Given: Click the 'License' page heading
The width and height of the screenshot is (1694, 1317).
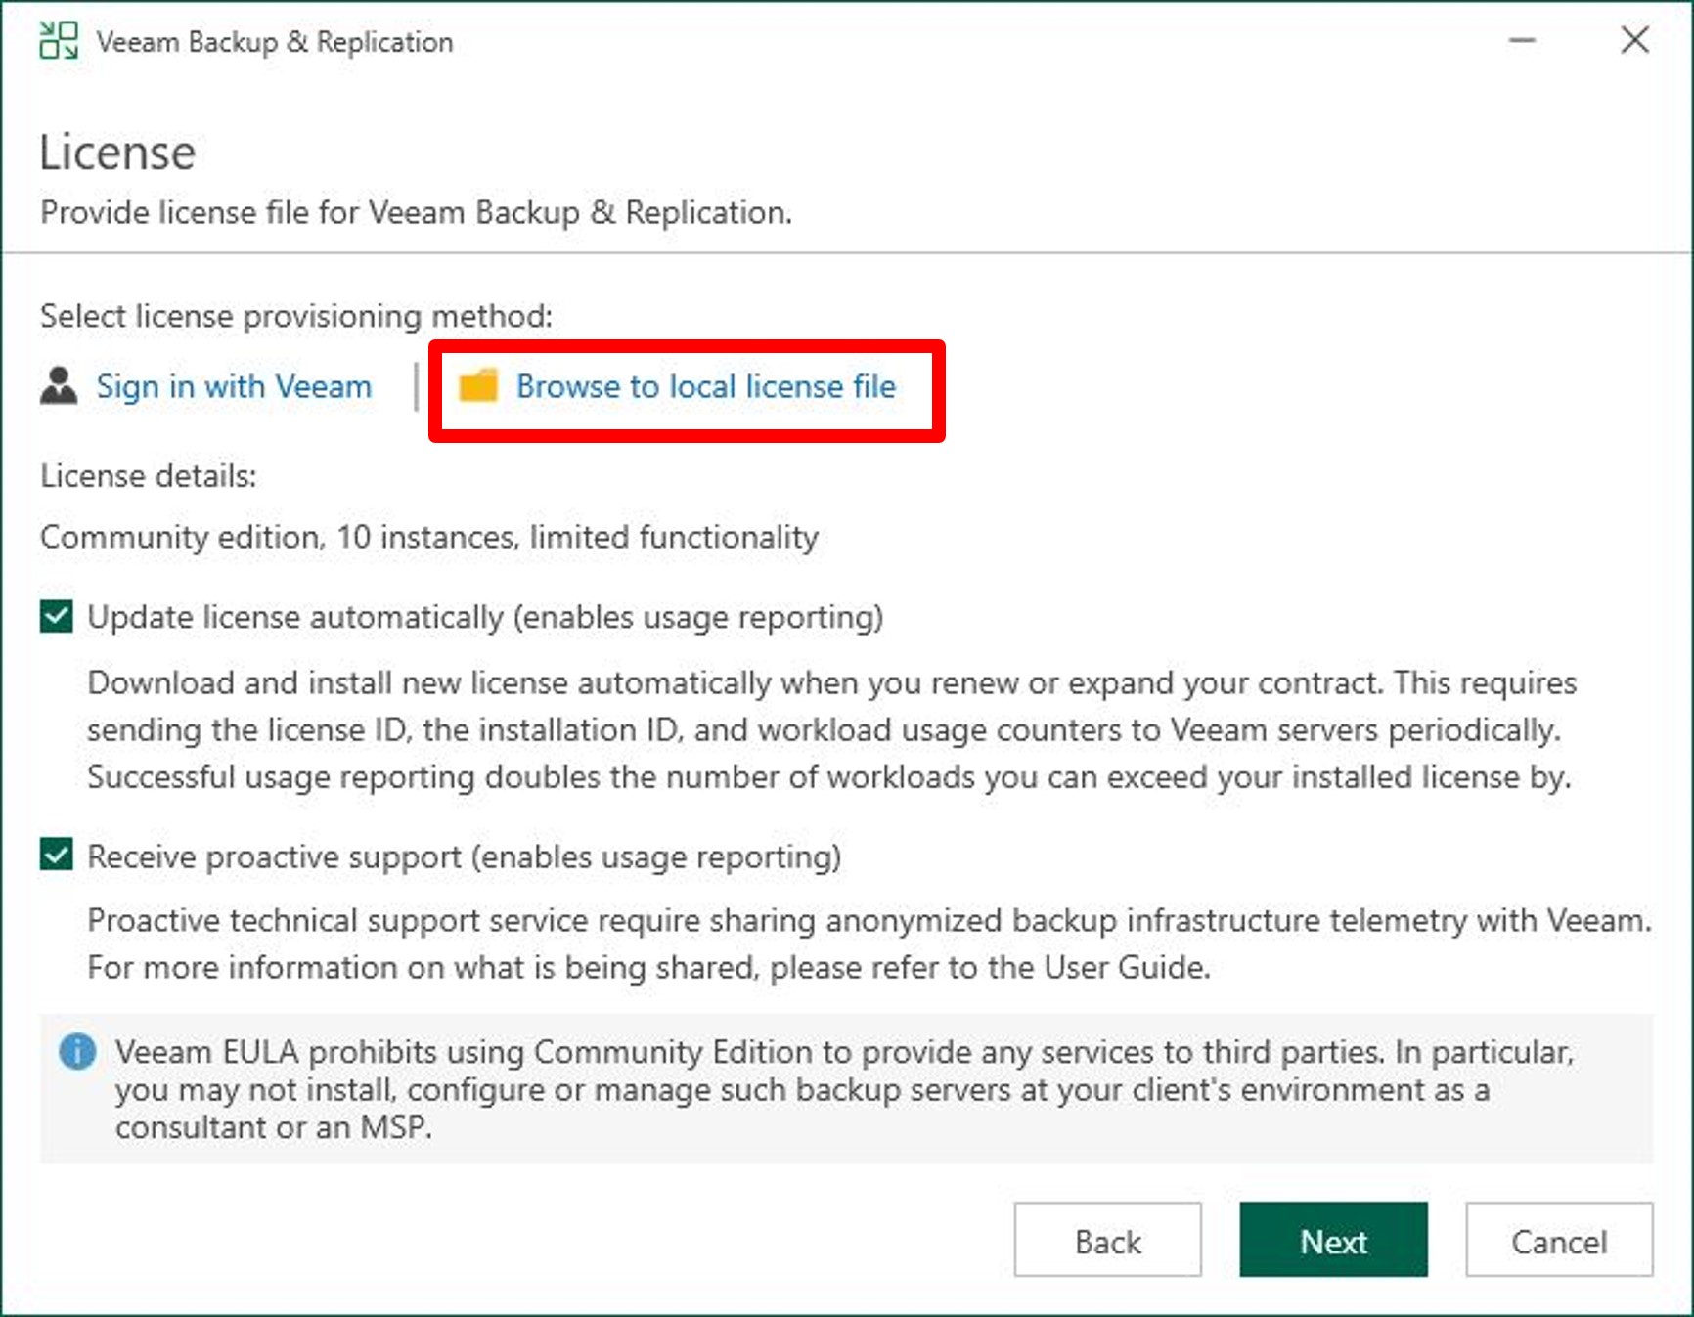Looking at the screenshot, I should (x=117, y=154).
